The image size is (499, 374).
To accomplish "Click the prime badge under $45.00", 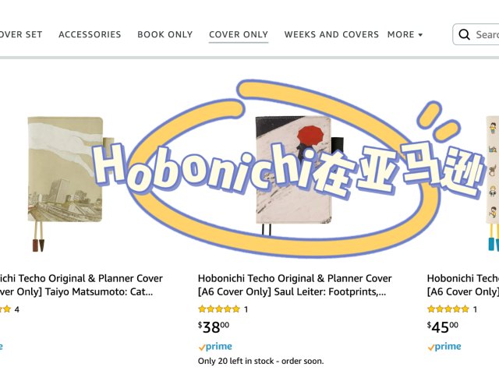I will coord(444,347).
